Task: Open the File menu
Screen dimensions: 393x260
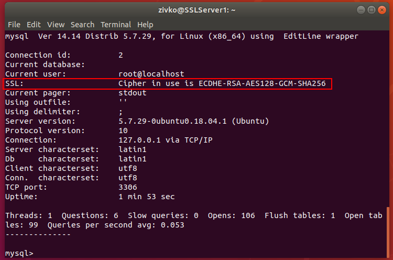Action: click(x=14, y=25)
